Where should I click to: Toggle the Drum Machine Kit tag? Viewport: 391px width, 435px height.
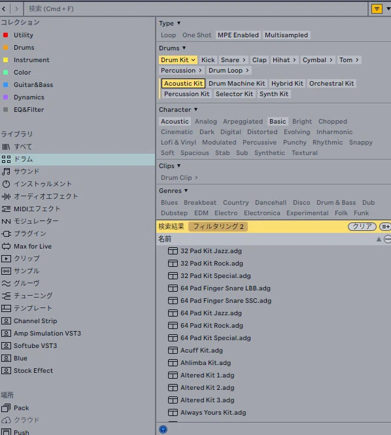tap(237, 84)
